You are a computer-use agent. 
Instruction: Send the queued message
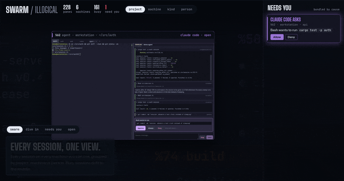click(210, 137)
